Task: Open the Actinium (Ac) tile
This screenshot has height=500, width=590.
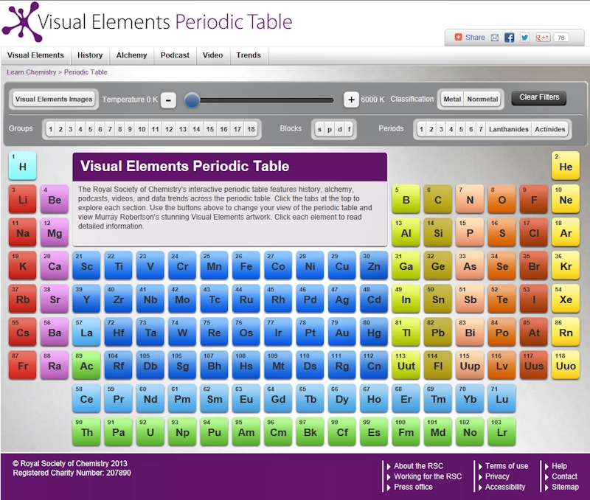Action: tap(86, 365)
